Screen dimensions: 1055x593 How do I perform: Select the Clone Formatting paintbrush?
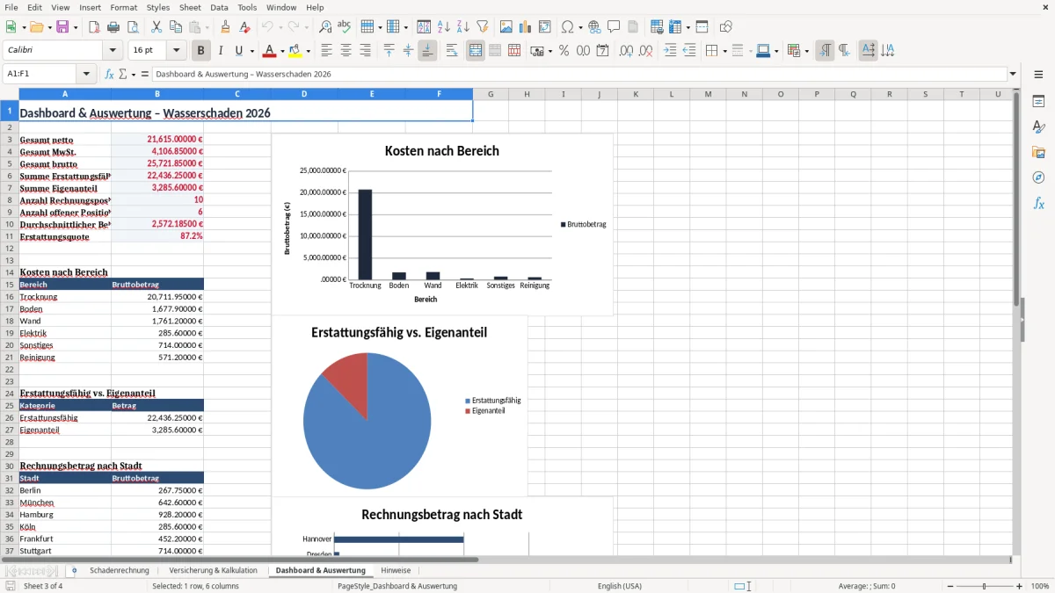pyautogui.click(x=225, y=27)
